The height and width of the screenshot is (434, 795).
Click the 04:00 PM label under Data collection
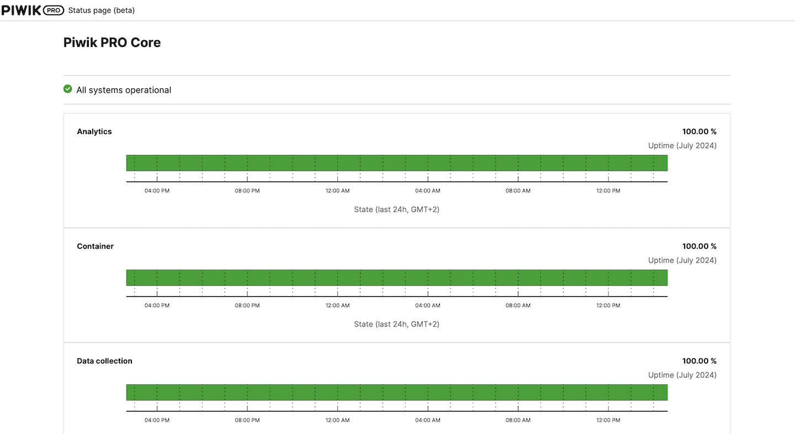click(x=157, y=420)
